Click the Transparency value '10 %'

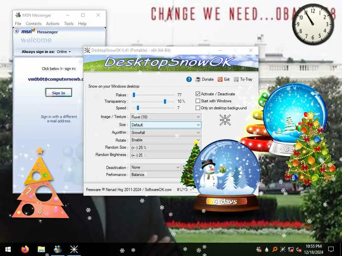click(181, 101)
